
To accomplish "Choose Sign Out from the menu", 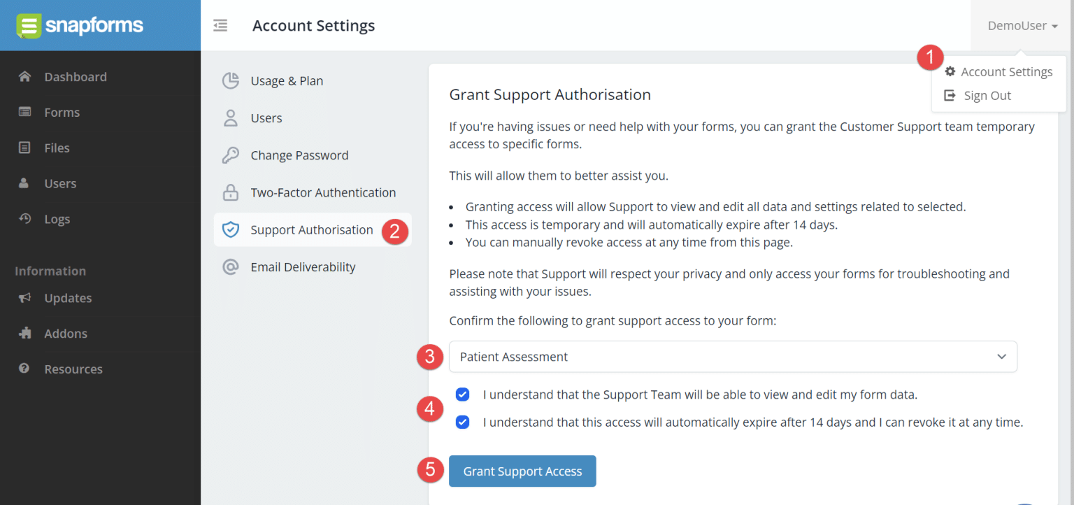I will tap(987, 95).
